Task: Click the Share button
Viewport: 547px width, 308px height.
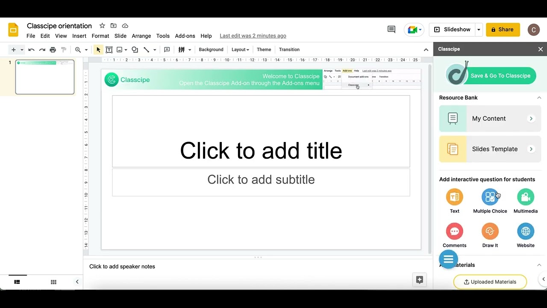Action: coord(503,30)
